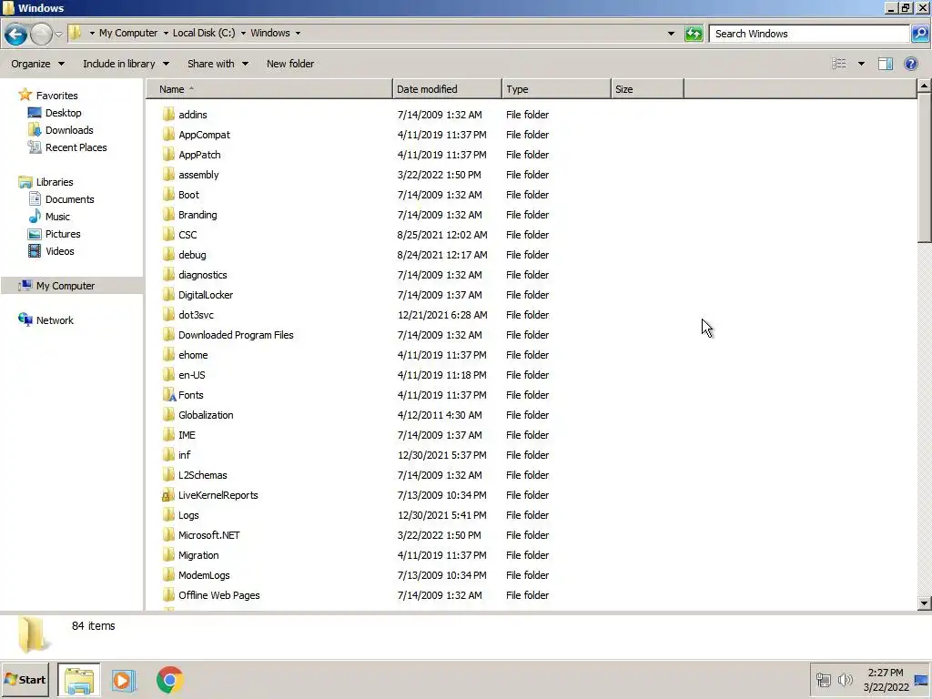Select the Microsoft.NET folder icon
This screenshot has width=932, height=699.
(x=168, y=535)
